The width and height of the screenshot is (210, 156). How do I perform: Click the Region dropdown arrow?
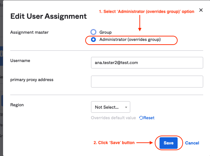126,107
